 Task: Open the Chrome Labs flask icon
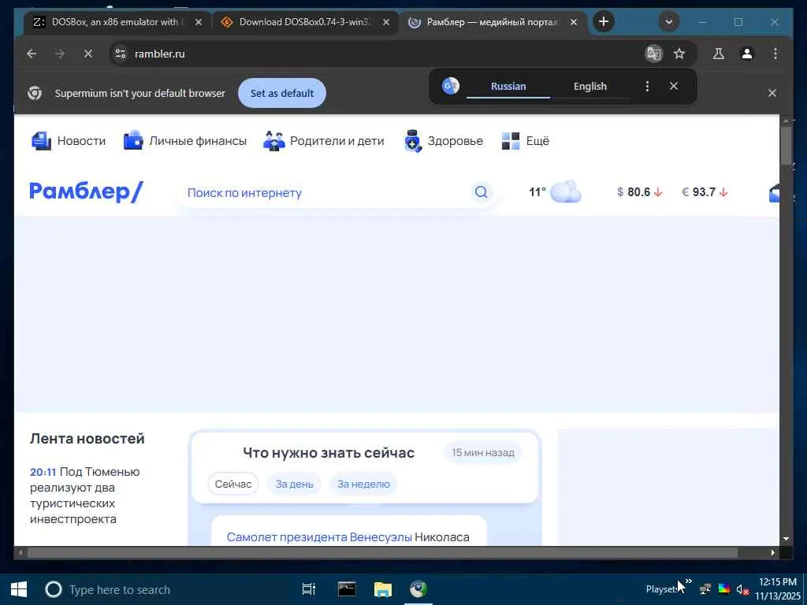(719, 54)
